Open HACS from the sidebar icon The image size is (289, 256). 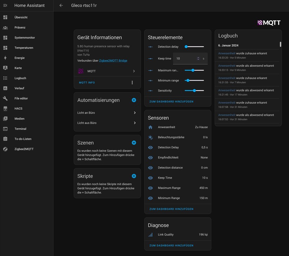tap(5, 108)
